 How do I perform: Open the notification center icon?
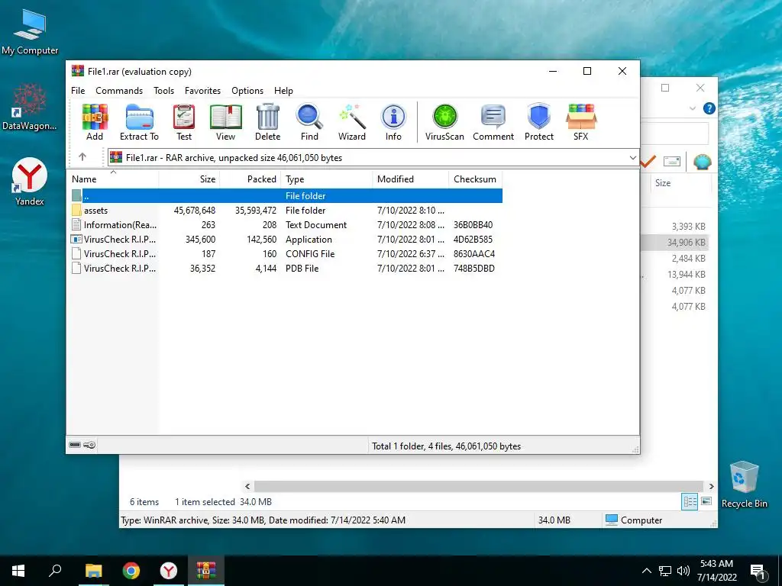point(757,572)
